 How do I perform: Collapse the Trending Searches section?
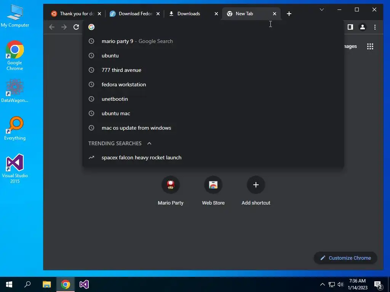tap(149, 143)
